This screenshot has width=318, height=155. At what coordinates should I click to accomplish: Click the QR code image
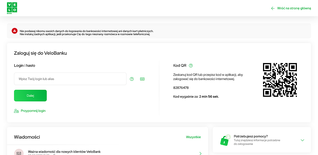pos(280,80)
